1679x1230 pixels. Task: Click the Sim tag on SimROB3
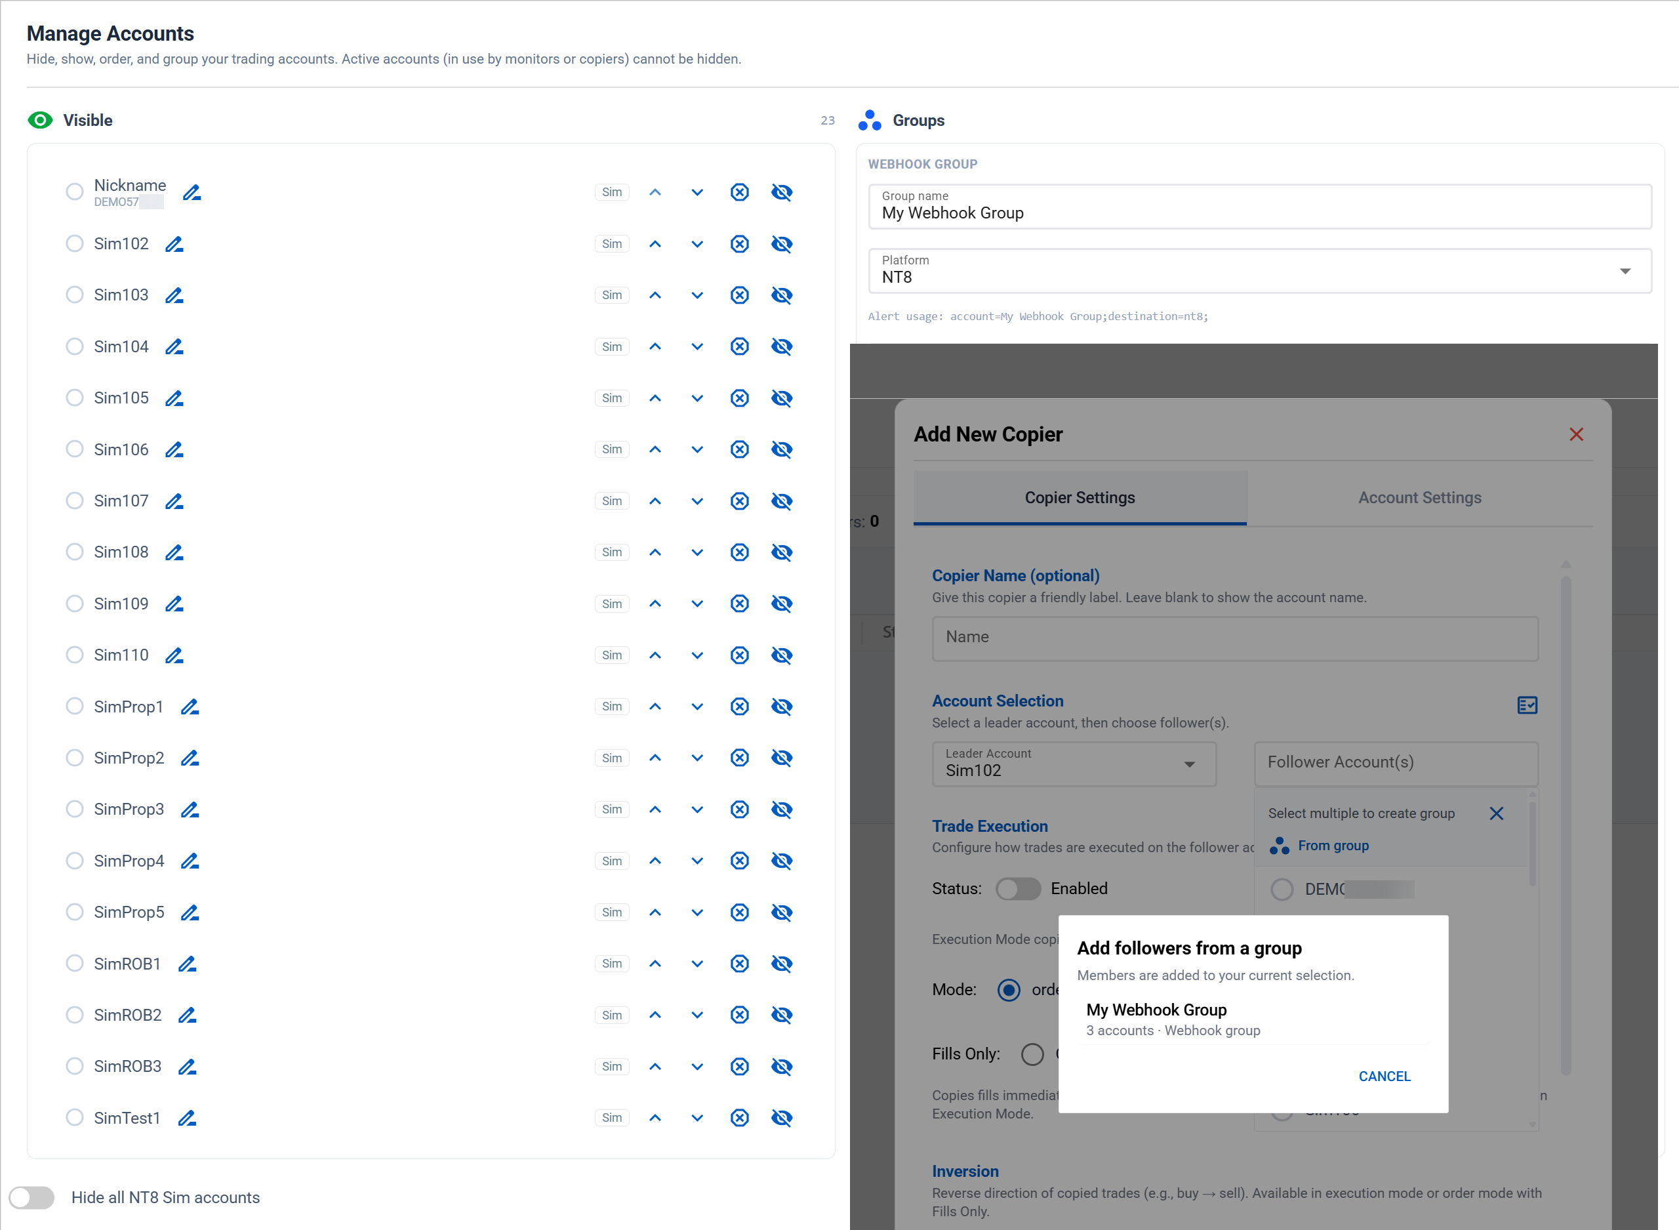(612, 1066)
